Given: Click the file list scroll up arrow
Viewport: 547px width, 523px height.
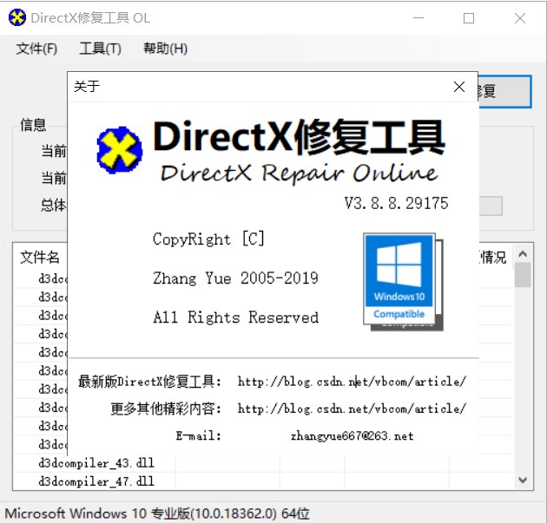Looking at the screenshot, I should click(523, 253).
